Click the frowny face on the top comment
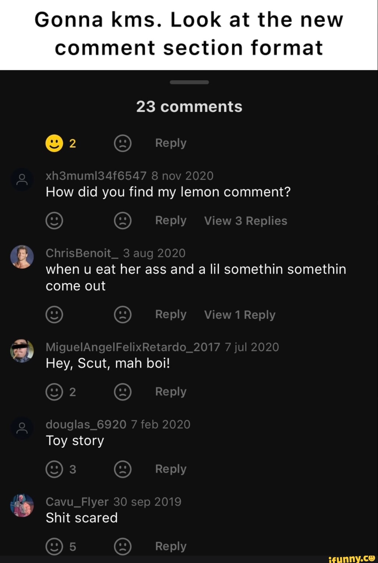Viewport: 378px width, 563px height. click(123, 143)
